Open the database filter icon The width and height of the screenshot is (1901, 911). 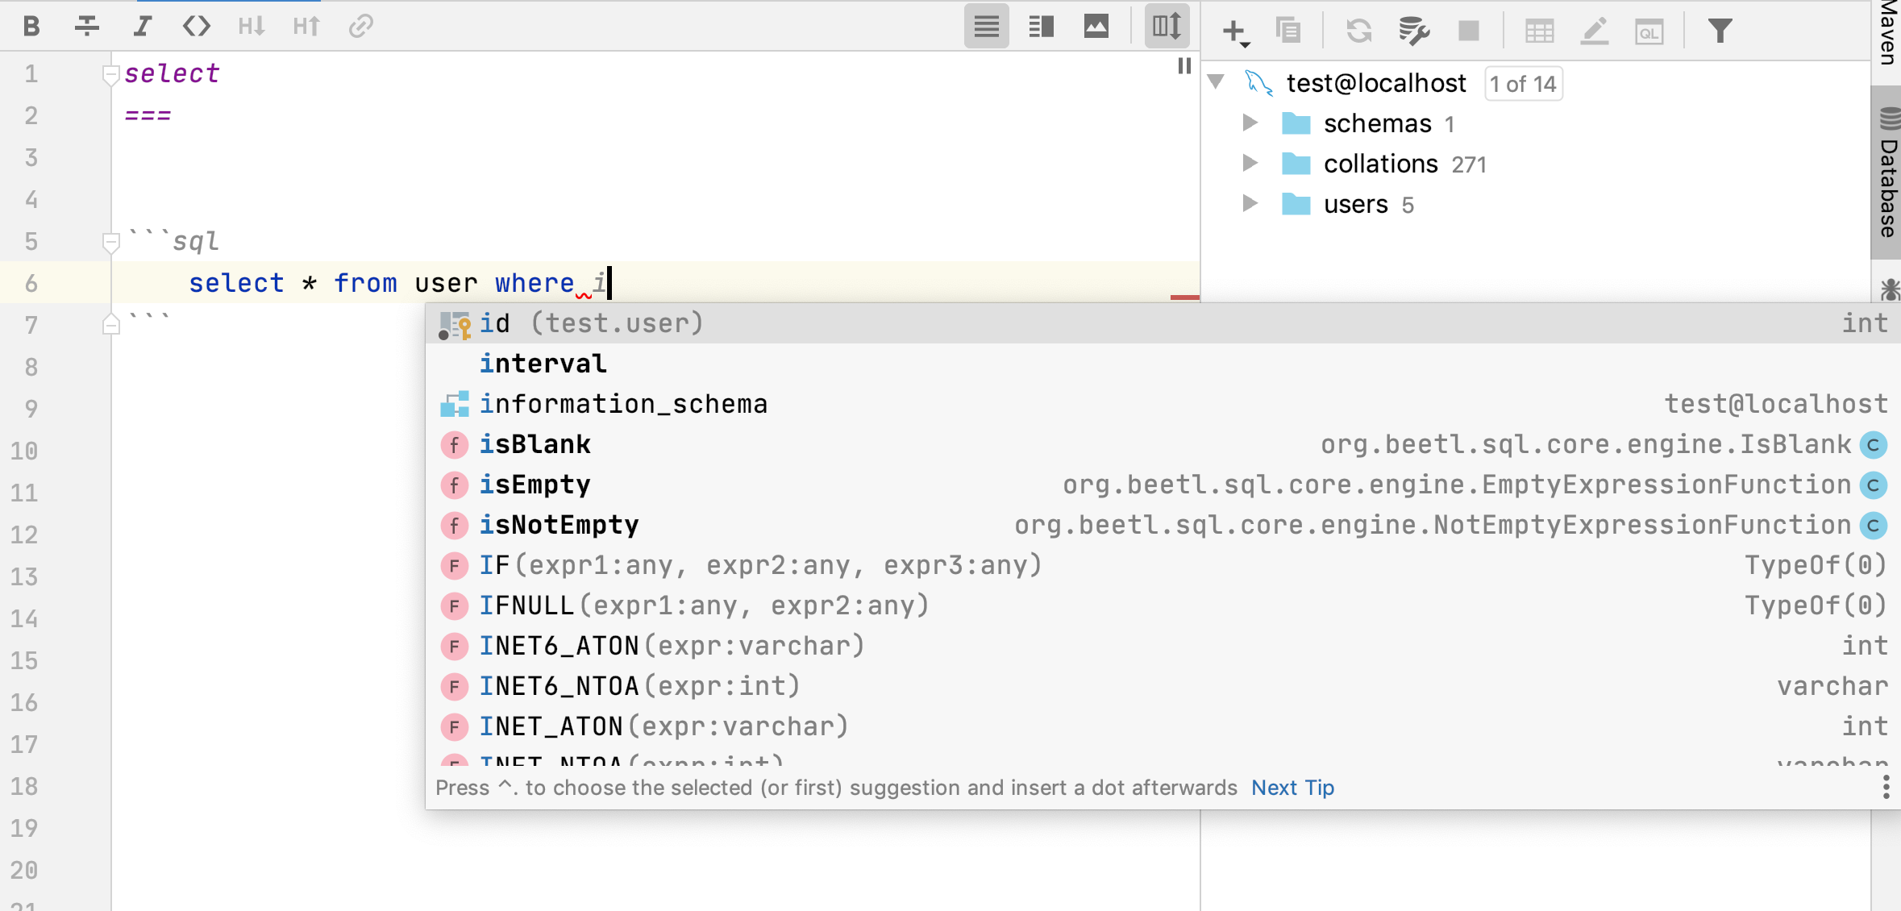coord(1720,31)
